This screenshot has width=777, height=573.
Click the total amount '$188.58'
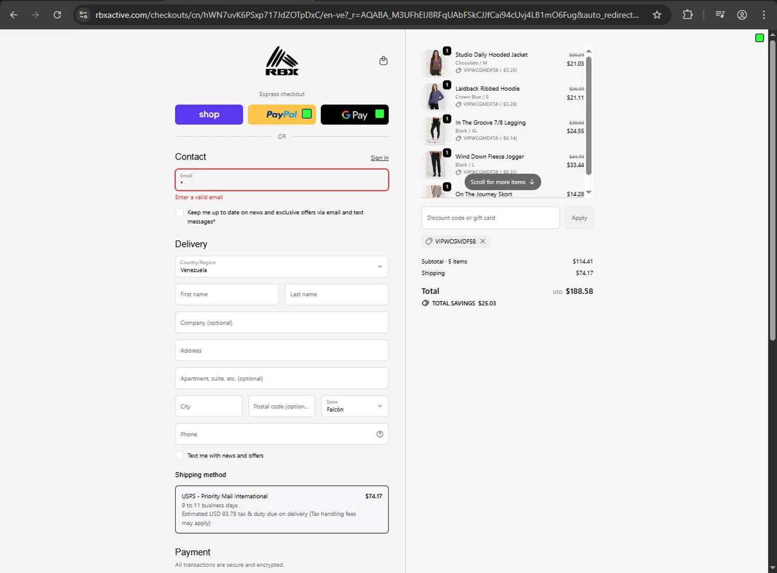pos(579,291)
